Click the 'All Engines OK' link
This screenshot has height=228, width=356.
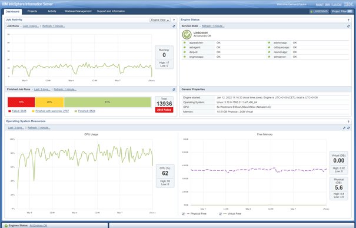(x=38, y=226)
